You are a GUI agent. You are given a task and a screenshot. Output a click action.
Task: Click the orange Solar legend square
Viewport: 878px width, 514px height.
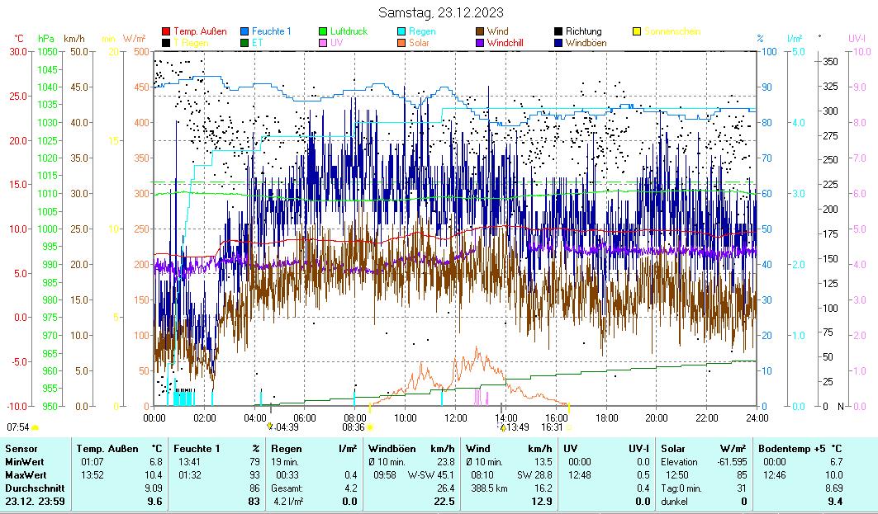tap(401, 42)
